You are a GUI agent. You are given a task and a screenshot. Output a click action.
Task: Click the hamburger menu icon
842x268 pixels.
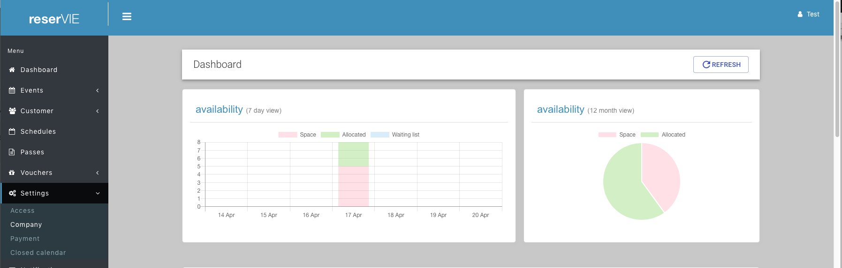point(127,16)
